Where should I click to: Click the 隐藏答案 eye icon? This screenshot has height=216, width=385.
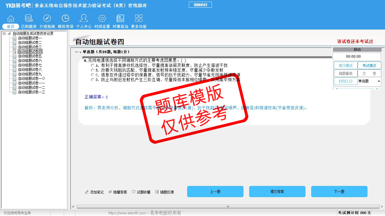110,192
